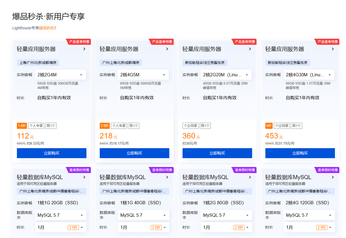Image resolution: width=346 pixels, height=238 pixels.
Task: Click the arrow icon on fourth 轻量数据库MySQL card
Action: point(333,177)
